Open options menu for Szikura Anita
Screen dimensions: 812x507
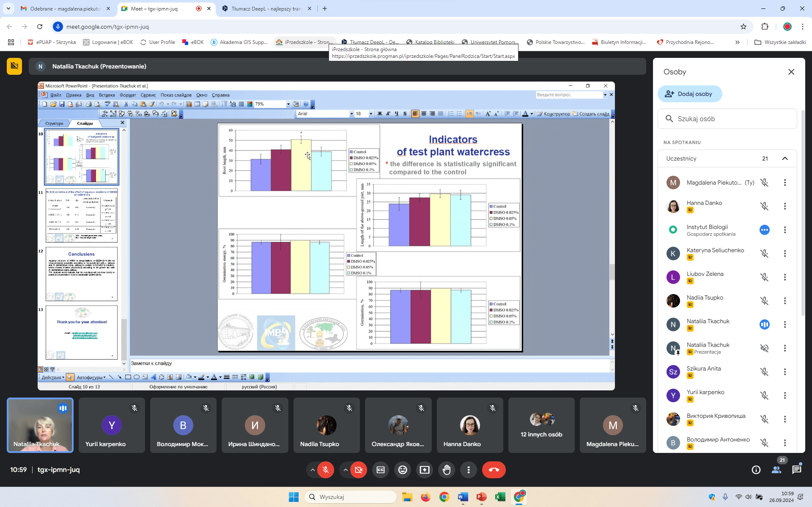(785, 372)
